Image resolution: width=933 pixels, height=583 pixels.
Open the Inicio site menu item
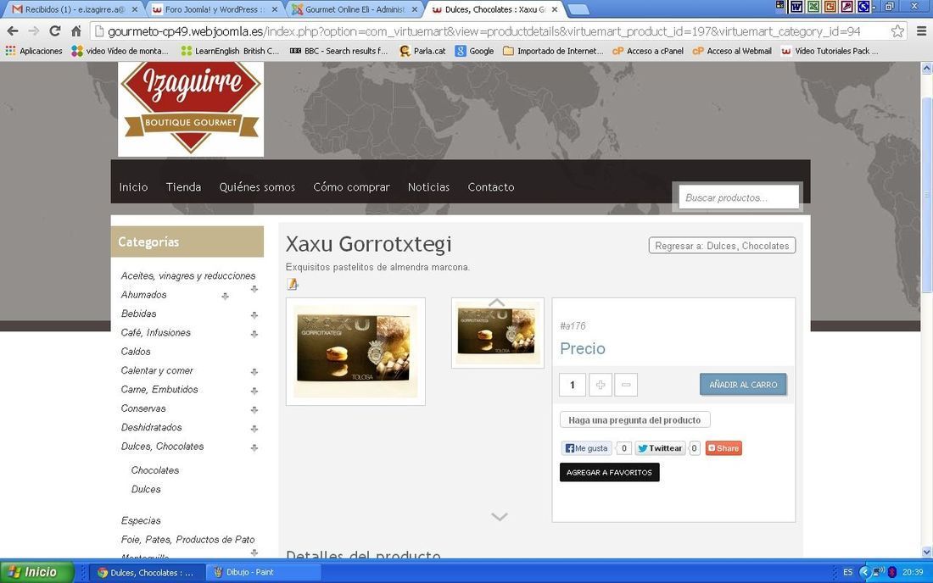133,187
